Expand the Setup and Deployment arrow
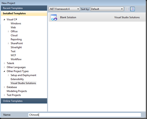Image resolution: width=147 pixels, height=119 pixels. (x=9, y=75)
